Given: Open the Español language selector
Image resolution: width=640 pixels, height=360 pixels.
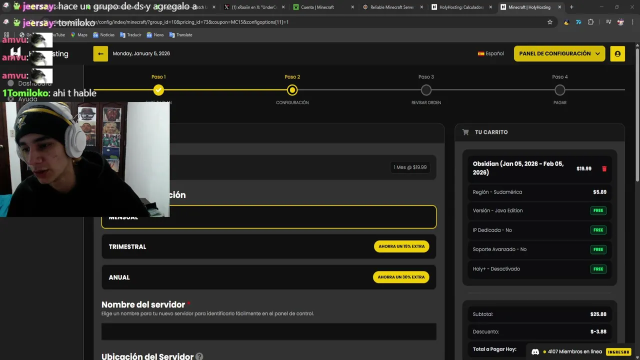Looking at the screenshot, I should point(491,53).
